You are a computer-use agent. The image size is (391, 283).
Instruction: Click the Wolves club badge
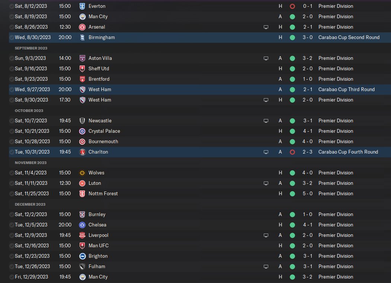(x=82, y=173)
